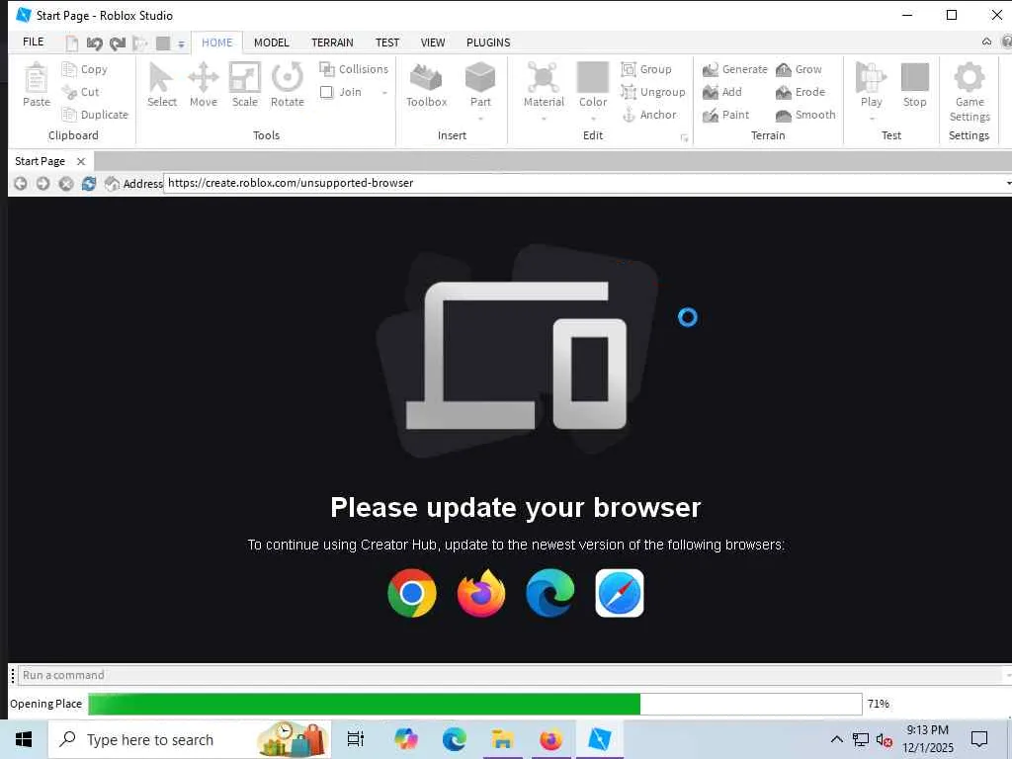Switch to the TERRAIN ribbon tab
Viewport: 1012px width, 759px height.
(332, 42)
